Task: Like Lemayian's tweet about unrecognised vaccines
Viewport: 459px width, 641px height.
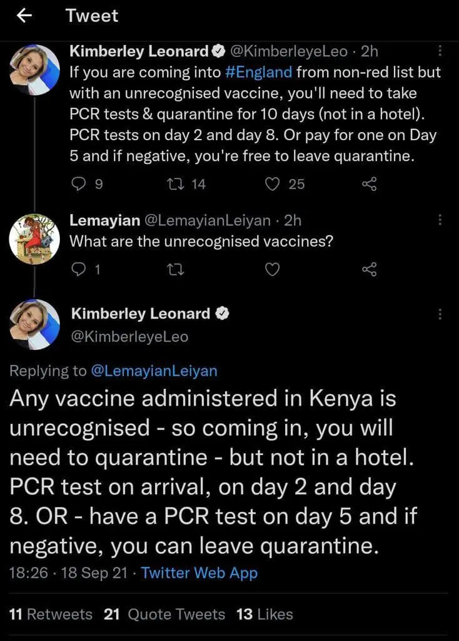Action: 273,269
